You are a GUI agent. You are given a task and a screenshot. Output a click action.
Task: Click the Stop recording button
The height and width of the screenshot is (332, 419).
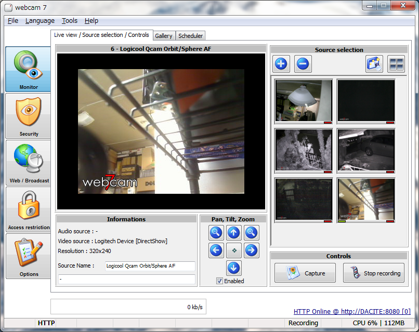(374, 273)
